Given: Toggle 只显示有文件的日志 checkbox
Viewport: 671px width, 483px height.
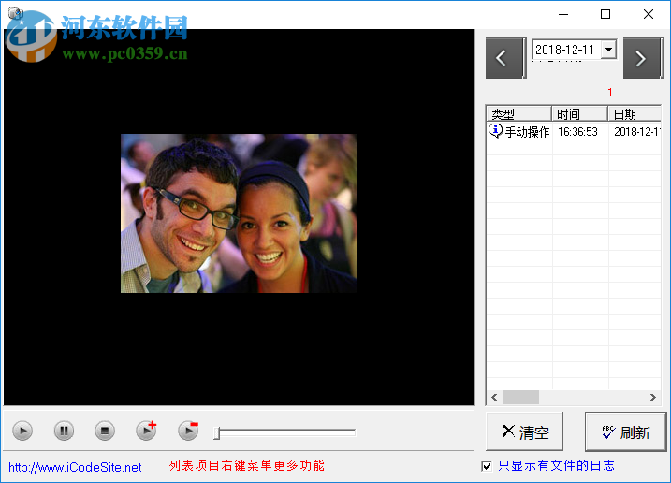Looking at the screenshot, I should (487, 466).
